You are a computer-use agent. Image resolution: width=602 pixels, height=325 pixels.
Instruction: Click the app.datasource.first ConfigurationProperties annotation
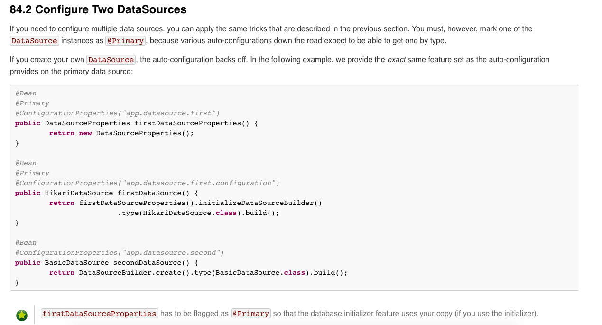pyautogui.click(x=117, y=113)
